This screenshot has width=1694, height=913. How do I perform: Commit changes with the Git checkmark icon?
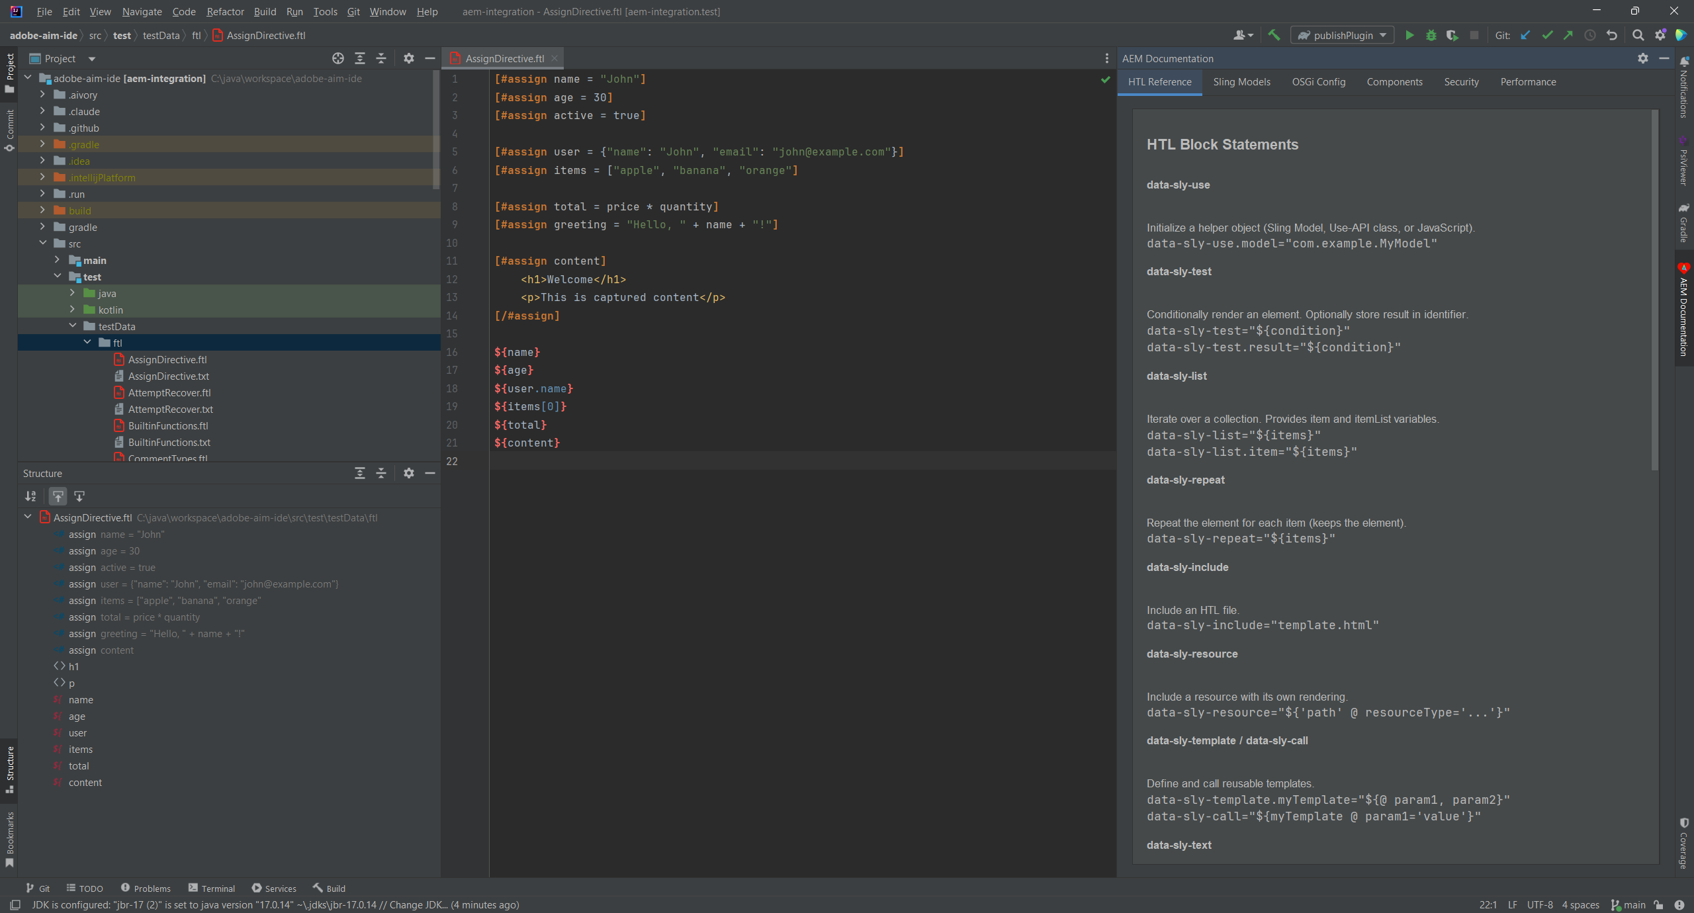tap(1547, 36)
